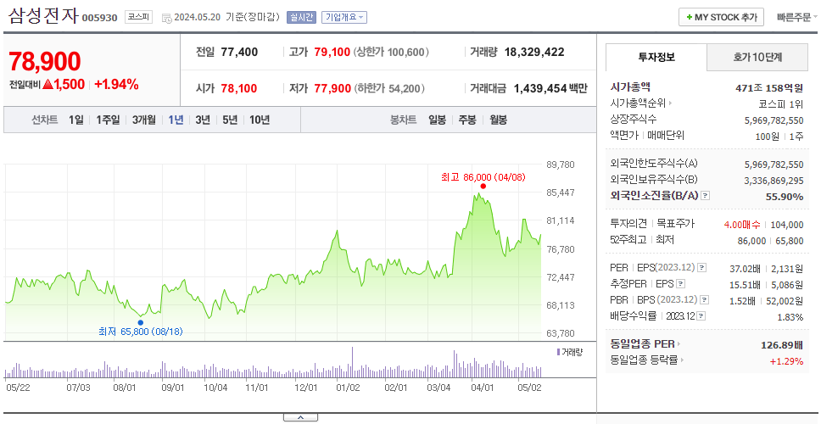The width and height of the screenshot is (821, 424).
Task: Collapse chart with bottom chevron handle
Action: (300, 417)
